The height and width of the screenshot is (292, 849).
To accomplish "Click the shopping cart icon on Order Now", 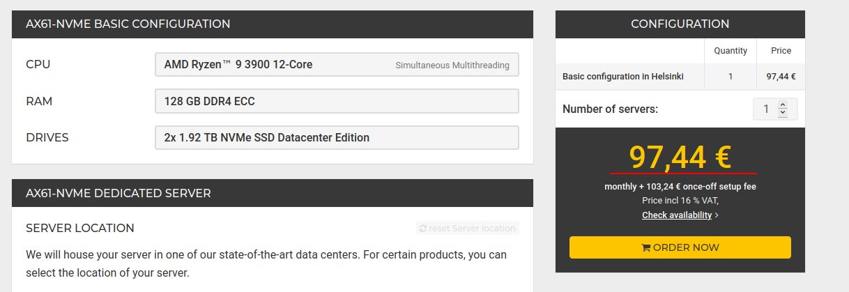I will tap(645, 247).
